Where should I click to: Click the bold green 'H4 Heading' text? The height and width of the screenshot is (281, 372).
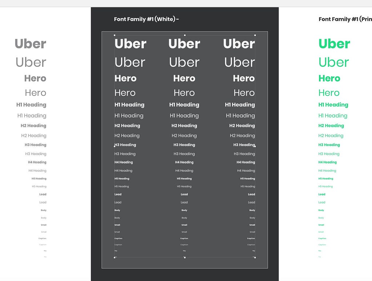tap(327, 162)
